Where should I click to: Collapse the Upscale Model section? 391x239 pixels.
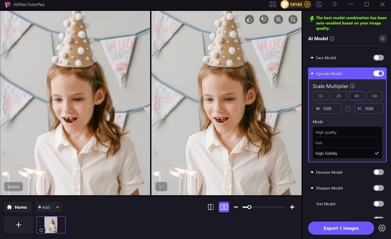pyautogui.click(x=312, y=73)
